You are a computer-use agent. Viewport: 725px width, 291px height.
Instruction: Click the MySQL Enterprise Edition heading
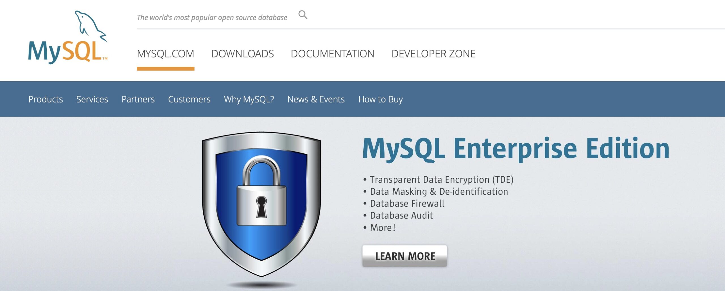tap(516, 149)
